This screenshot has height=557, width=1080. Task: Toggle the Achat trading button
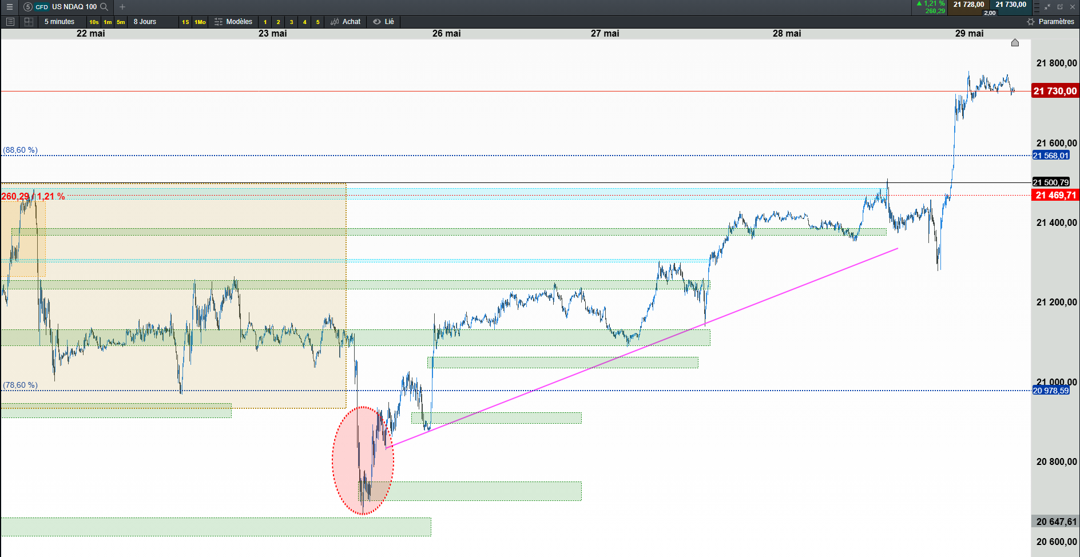point(346,22)
